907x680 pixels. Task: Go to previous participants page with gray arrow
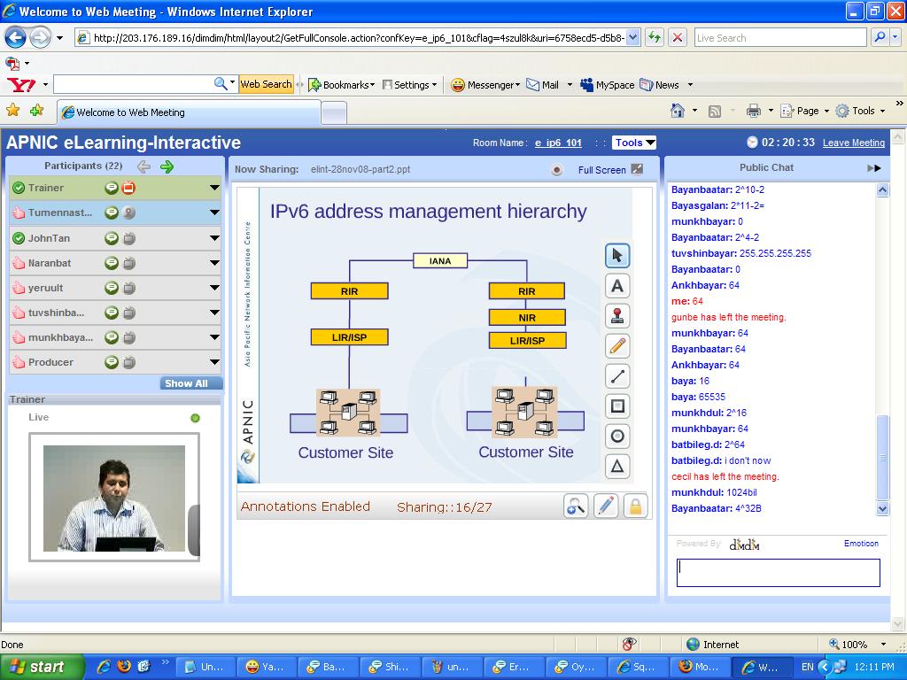tap(144, 166)
